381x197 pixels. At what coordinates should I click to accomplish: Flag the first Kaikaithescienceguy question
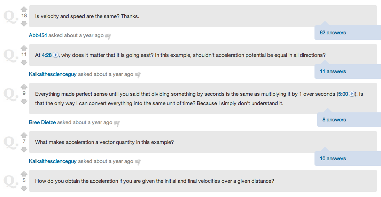tap(138, 75)
